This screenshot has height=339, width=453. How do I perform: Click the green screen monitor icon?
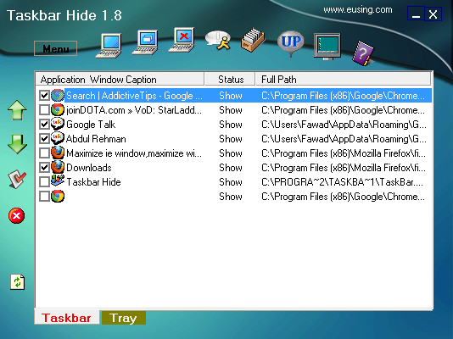[327, 46]
